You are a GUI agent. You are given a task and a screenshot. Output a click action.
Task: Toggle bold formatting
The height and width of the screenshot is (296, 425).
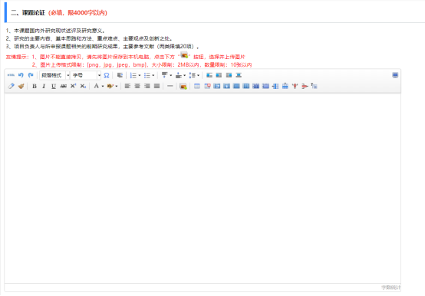(35, 86)
